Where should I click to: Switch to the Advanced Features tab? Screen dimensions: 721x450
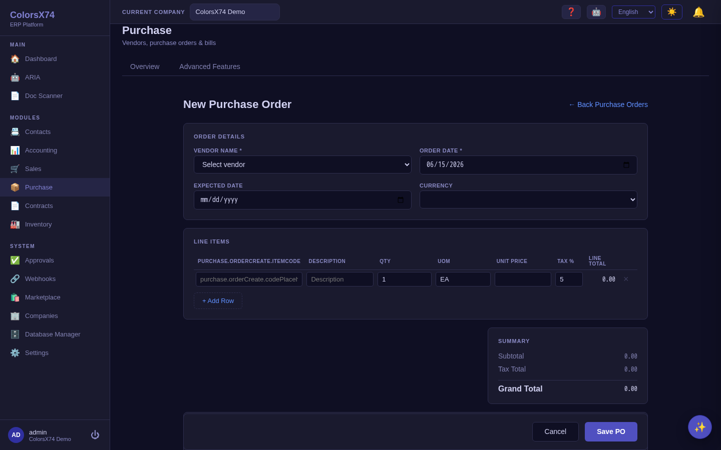point(210,66)
